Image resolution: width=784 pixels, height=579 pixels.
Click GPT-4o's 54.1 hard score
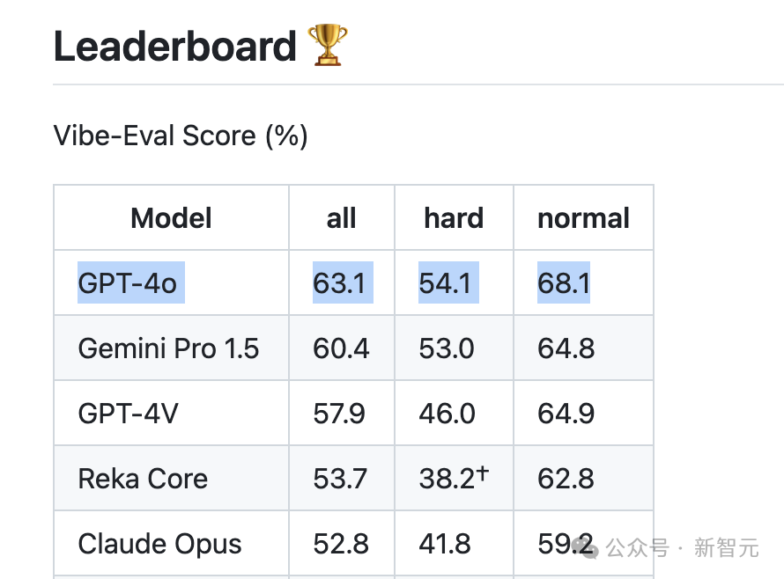point(448,282)
